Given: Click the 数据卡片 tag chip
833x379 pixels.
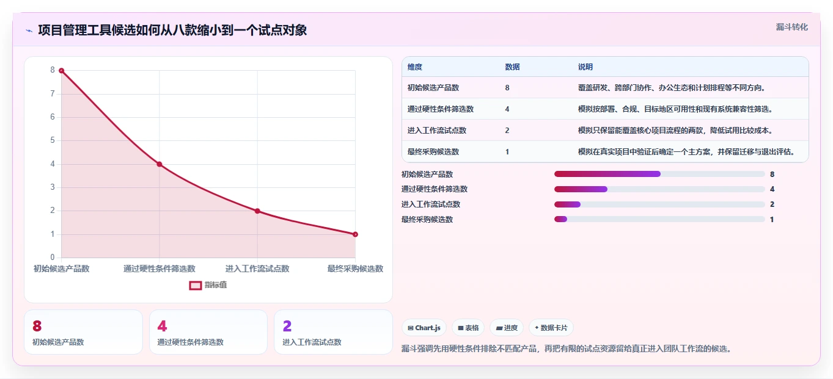Looking at the screenshot, I should pos(551,328).
